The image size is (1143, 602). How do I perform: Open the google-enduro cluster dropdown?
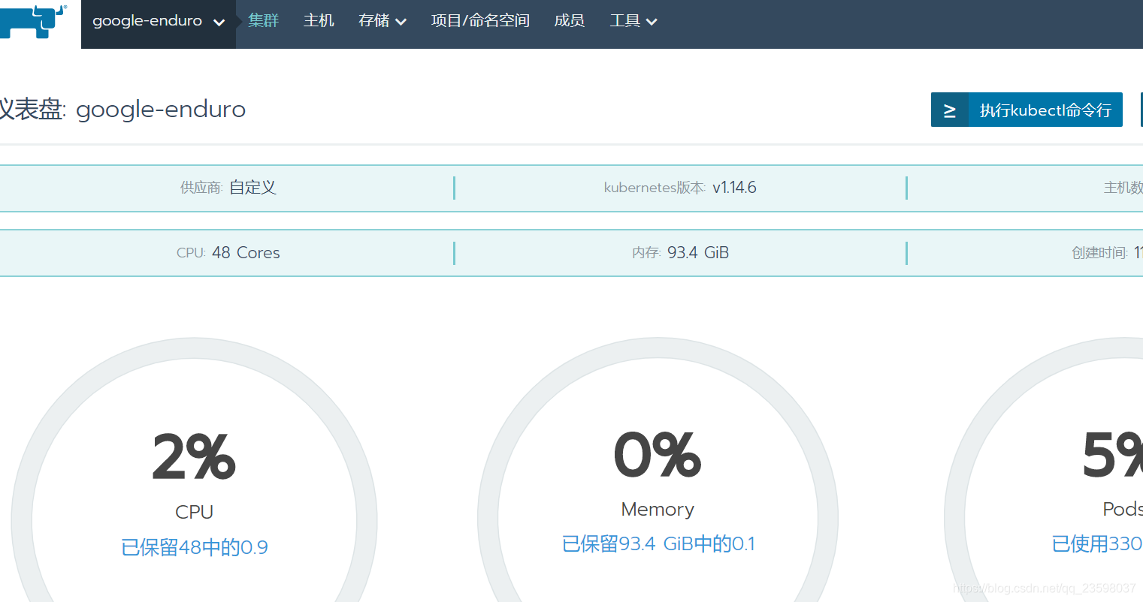tap(159, 23)
